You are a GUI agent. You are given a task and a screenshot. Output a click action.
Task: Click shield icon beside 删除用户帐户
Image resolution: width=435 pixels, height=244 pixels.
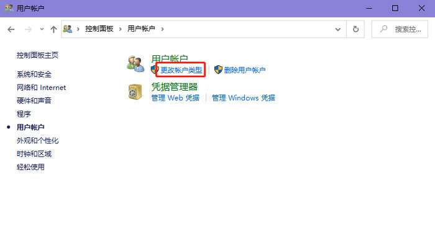[x=218, y=70]
